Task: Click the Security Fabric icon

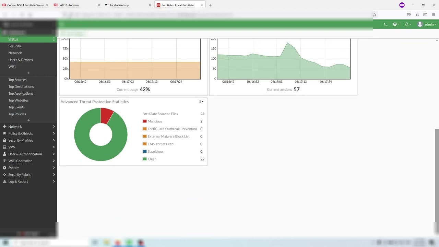Action: [4, 175]
